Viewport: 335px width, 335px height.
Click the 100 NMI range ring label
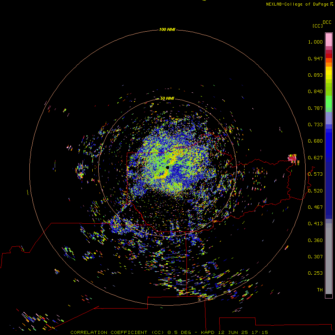point(167,29)
